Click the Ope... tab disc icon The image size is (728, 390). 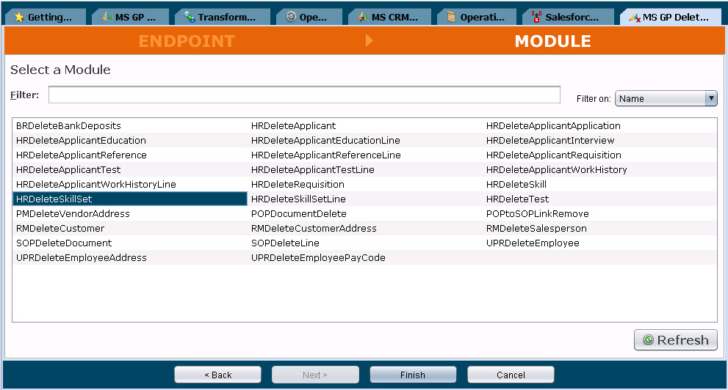coord(291,17)
